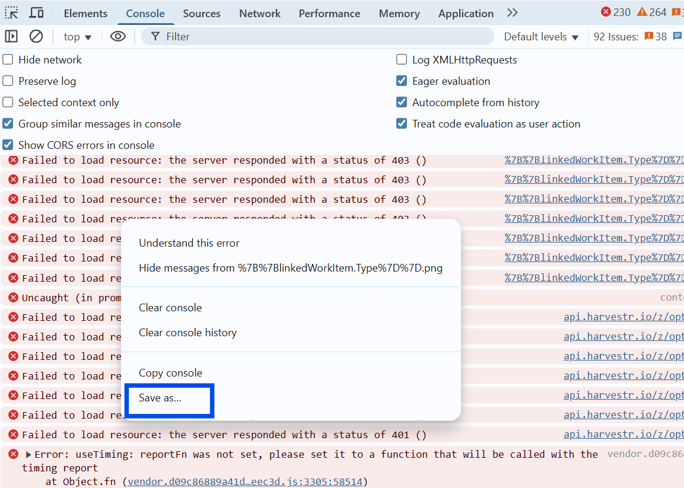Open the vendor.d09c86889a41d js:3305:58514 link

[245, 481]
